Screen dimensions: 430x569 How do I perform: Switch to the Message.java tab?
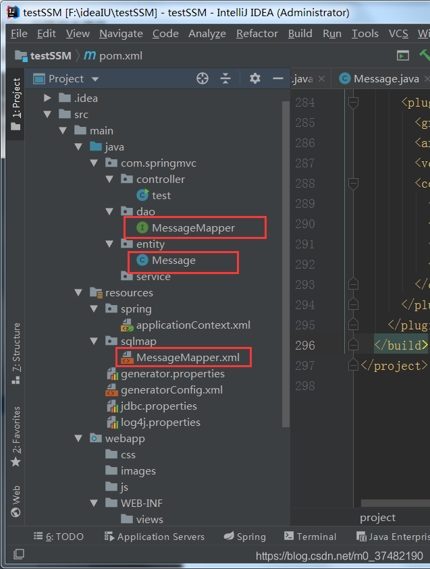tap(379, 79)
